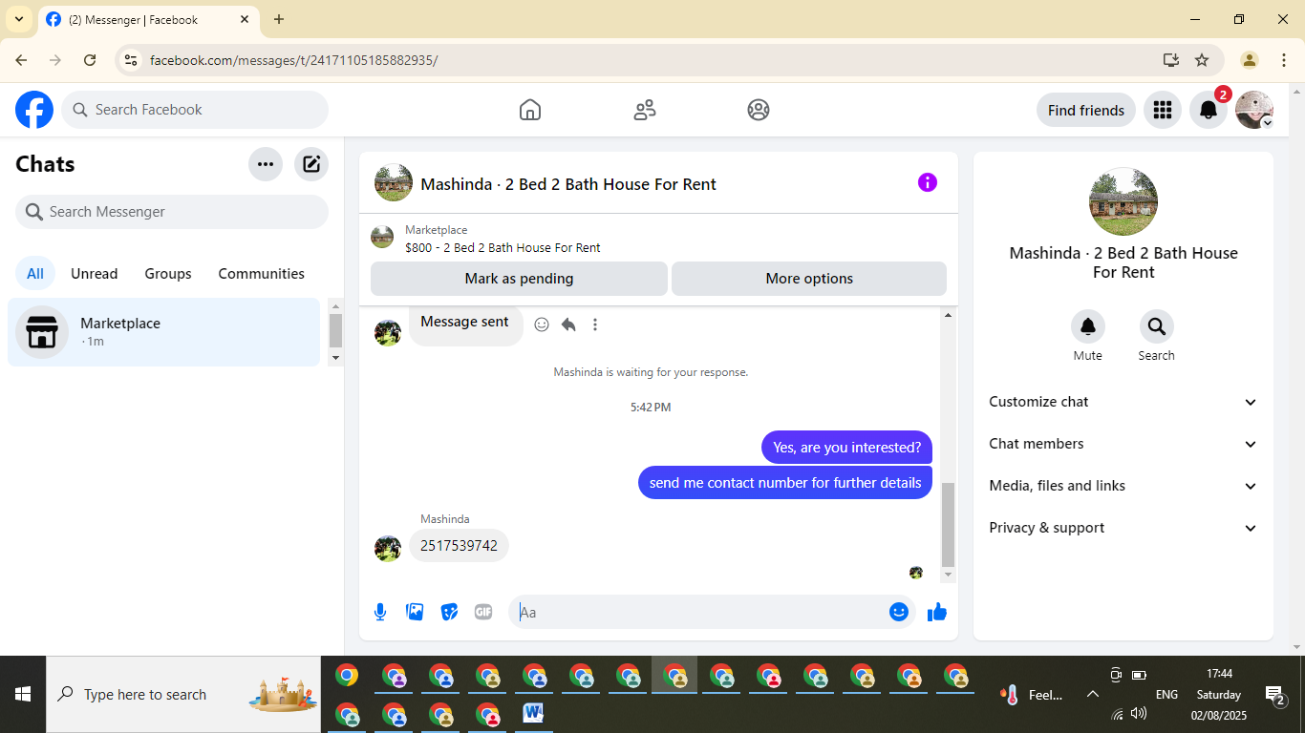Click More options button

pos(809,279)
